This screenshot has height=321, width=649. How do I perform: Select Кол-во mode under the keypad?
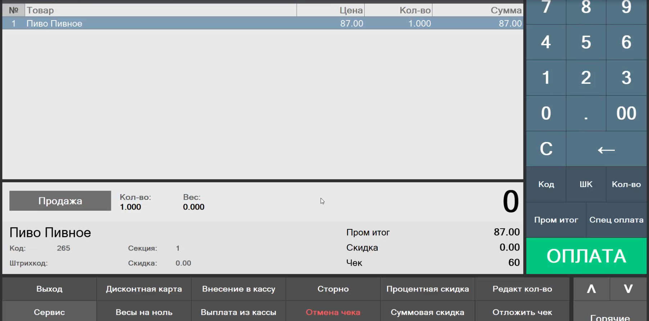tap(626, 184)
